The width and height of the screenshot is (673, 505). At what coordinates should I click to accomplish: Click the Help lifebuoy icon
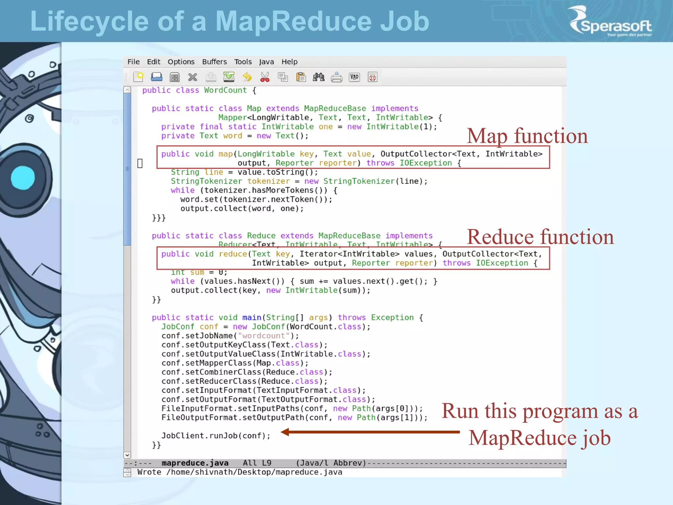click(x=372, y=77)
